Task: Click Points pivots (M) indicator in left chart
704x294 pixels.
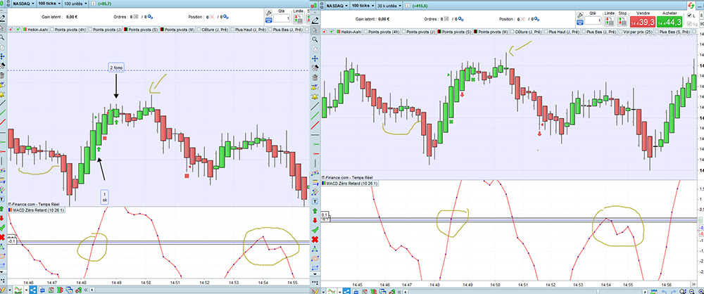Action: coord(177,30)
